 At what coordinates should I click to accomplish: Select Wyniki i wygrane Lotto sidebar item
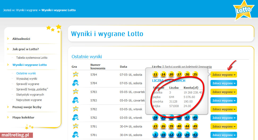pyautogui.click(x=30, y=65)
